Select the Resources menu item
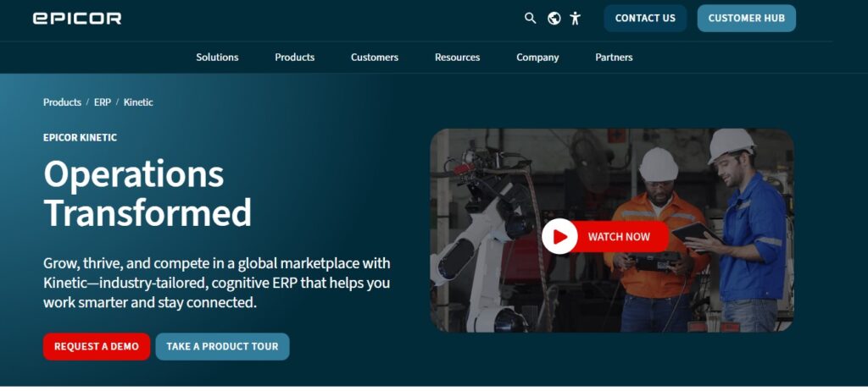This screenshot has height=391, width=868. 457,58
